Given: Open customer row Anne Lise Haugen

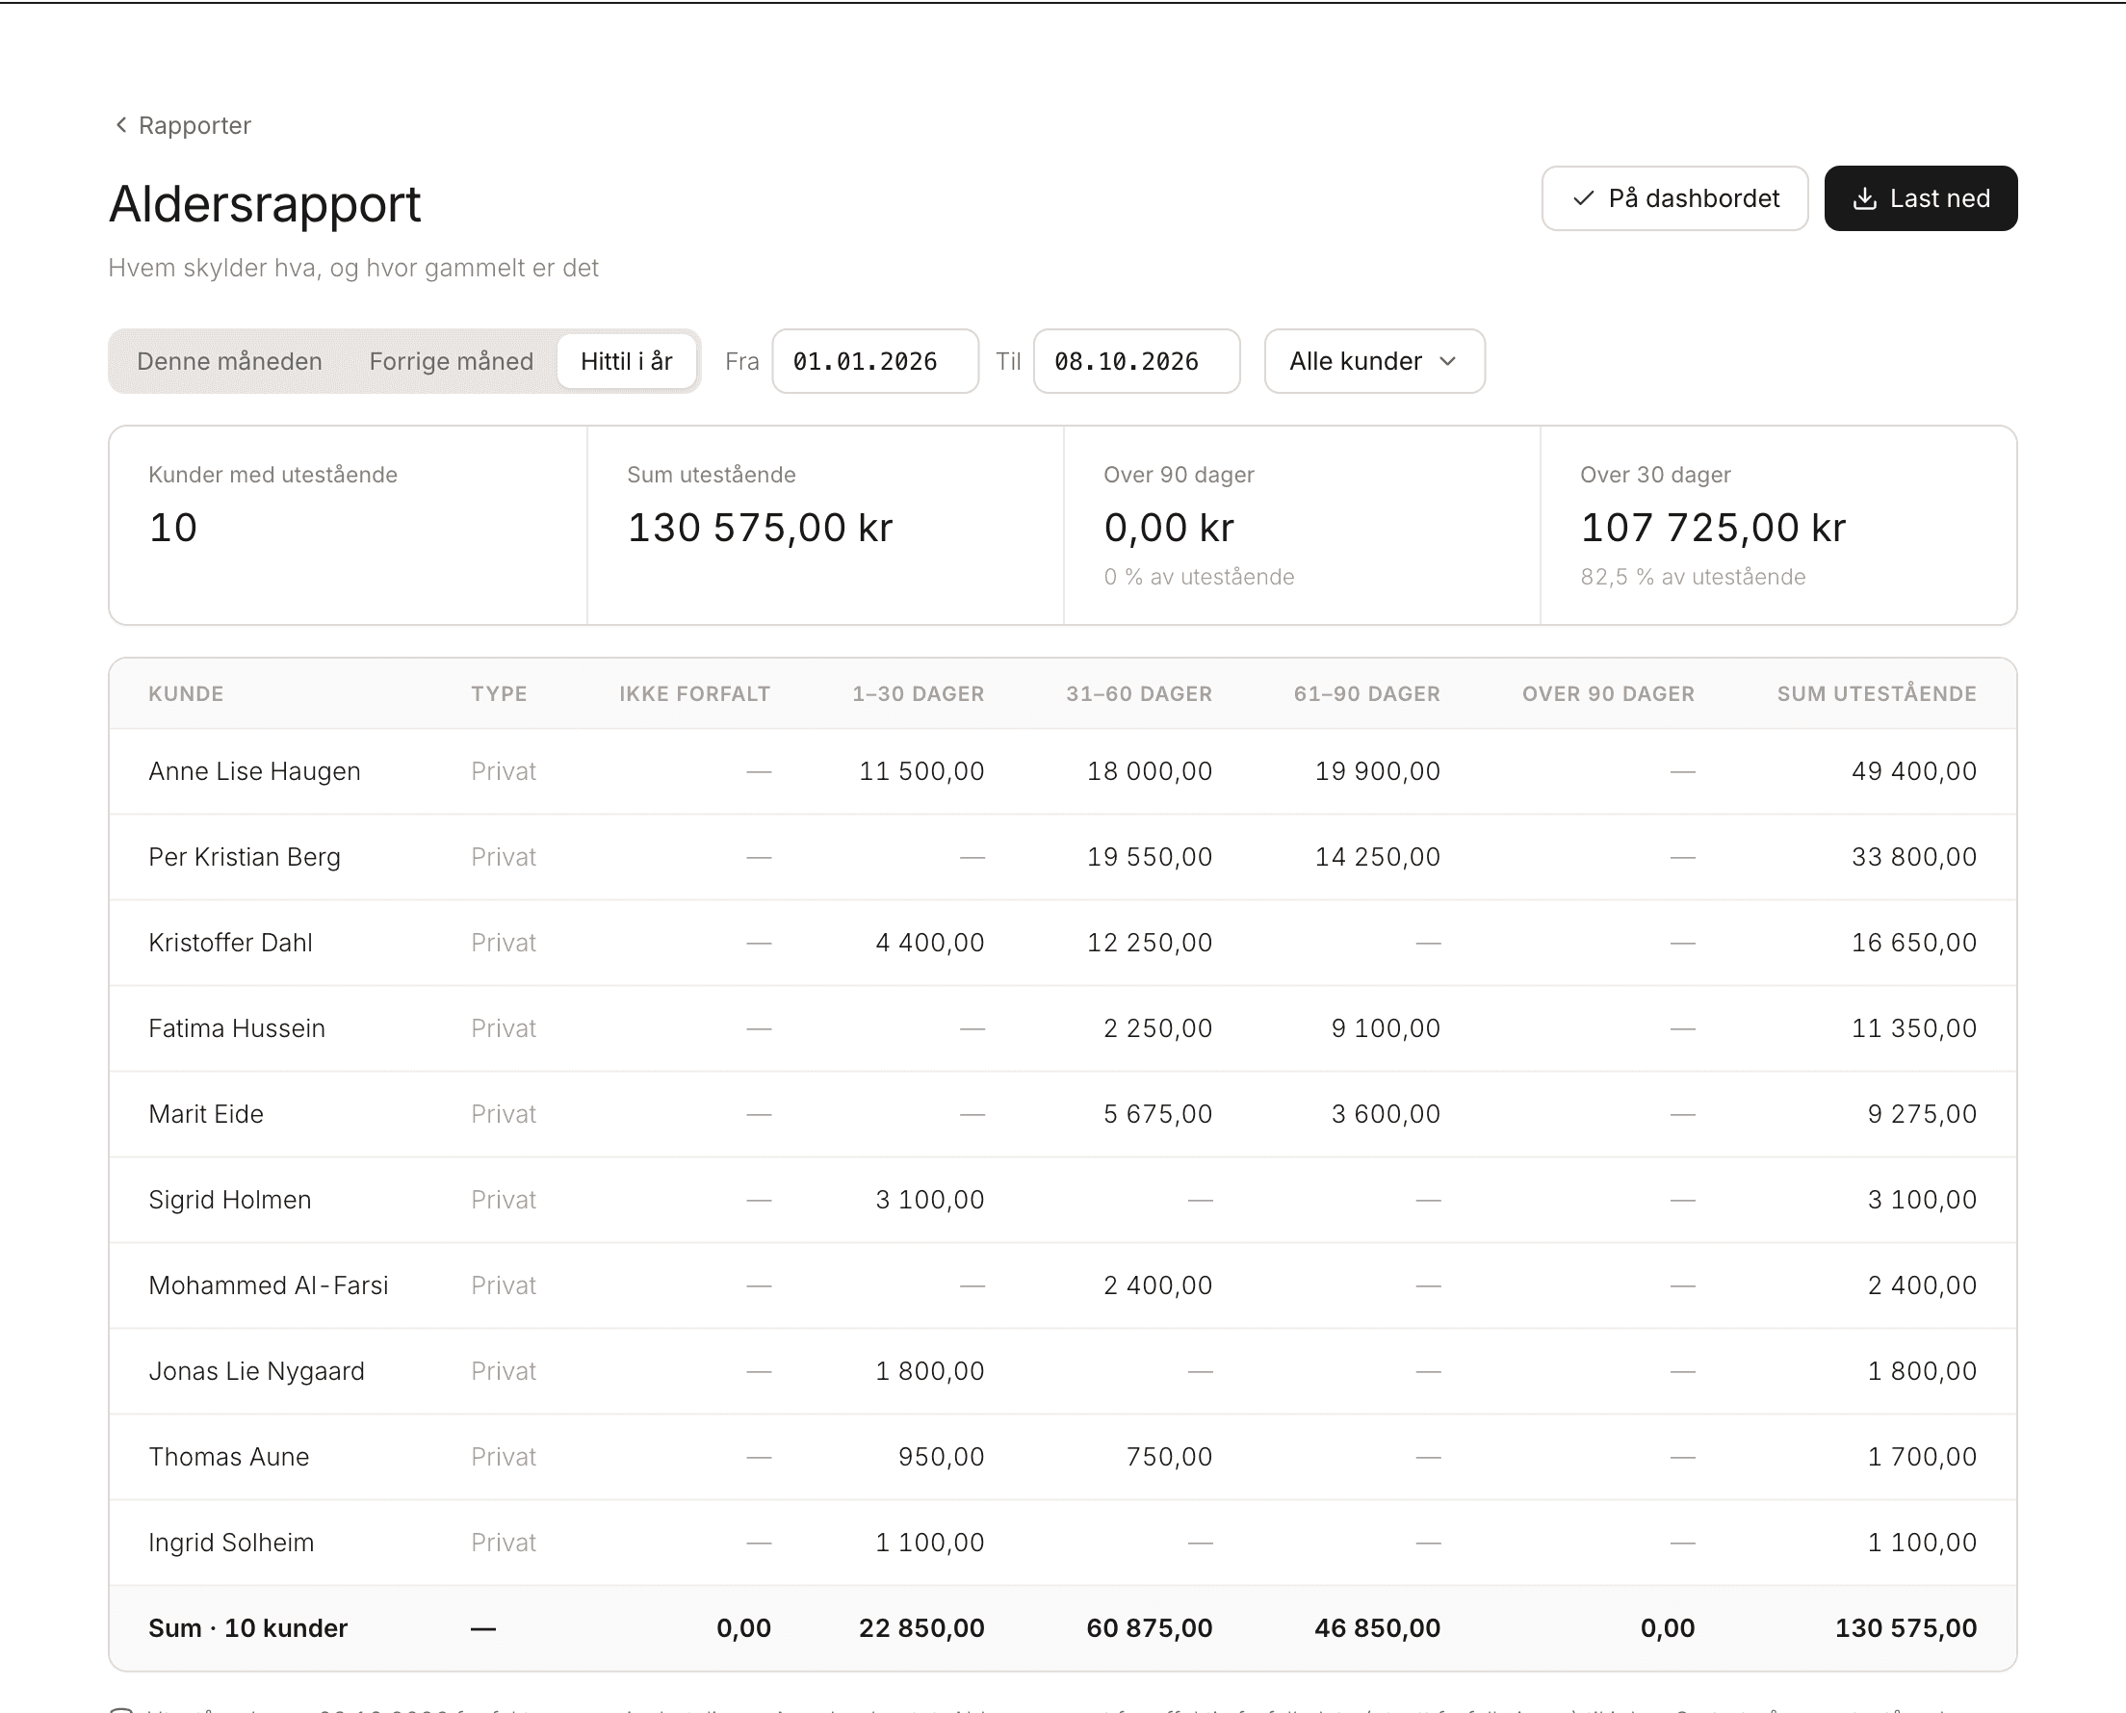Looking at the screenshot, I should click(x=1062, y=771).
